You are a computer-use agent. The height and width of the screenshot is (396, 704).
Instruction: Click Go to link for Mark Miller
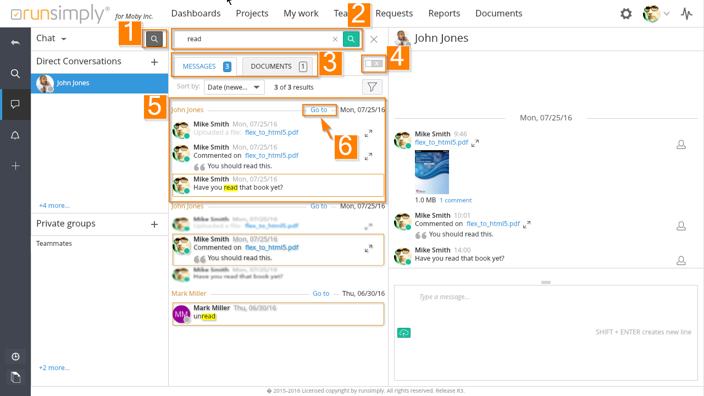(321, 294)
